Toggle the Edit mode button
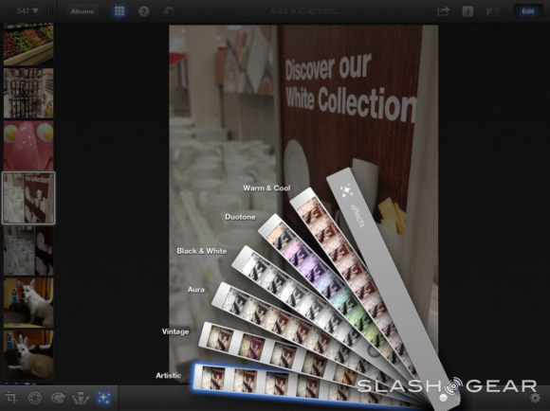 tap(528, 11)
